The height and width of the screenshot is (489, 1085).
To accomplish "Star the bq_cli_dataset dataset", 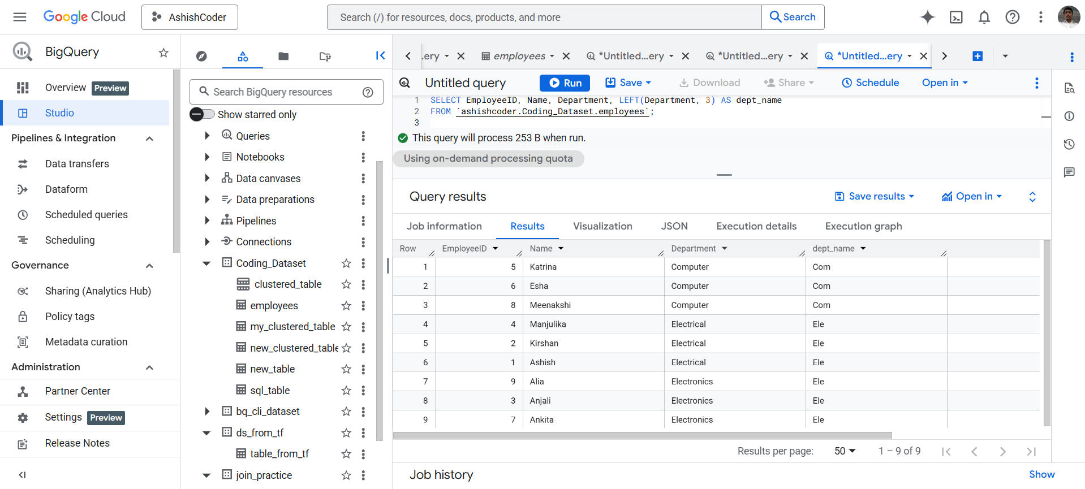I will point(346,412).
